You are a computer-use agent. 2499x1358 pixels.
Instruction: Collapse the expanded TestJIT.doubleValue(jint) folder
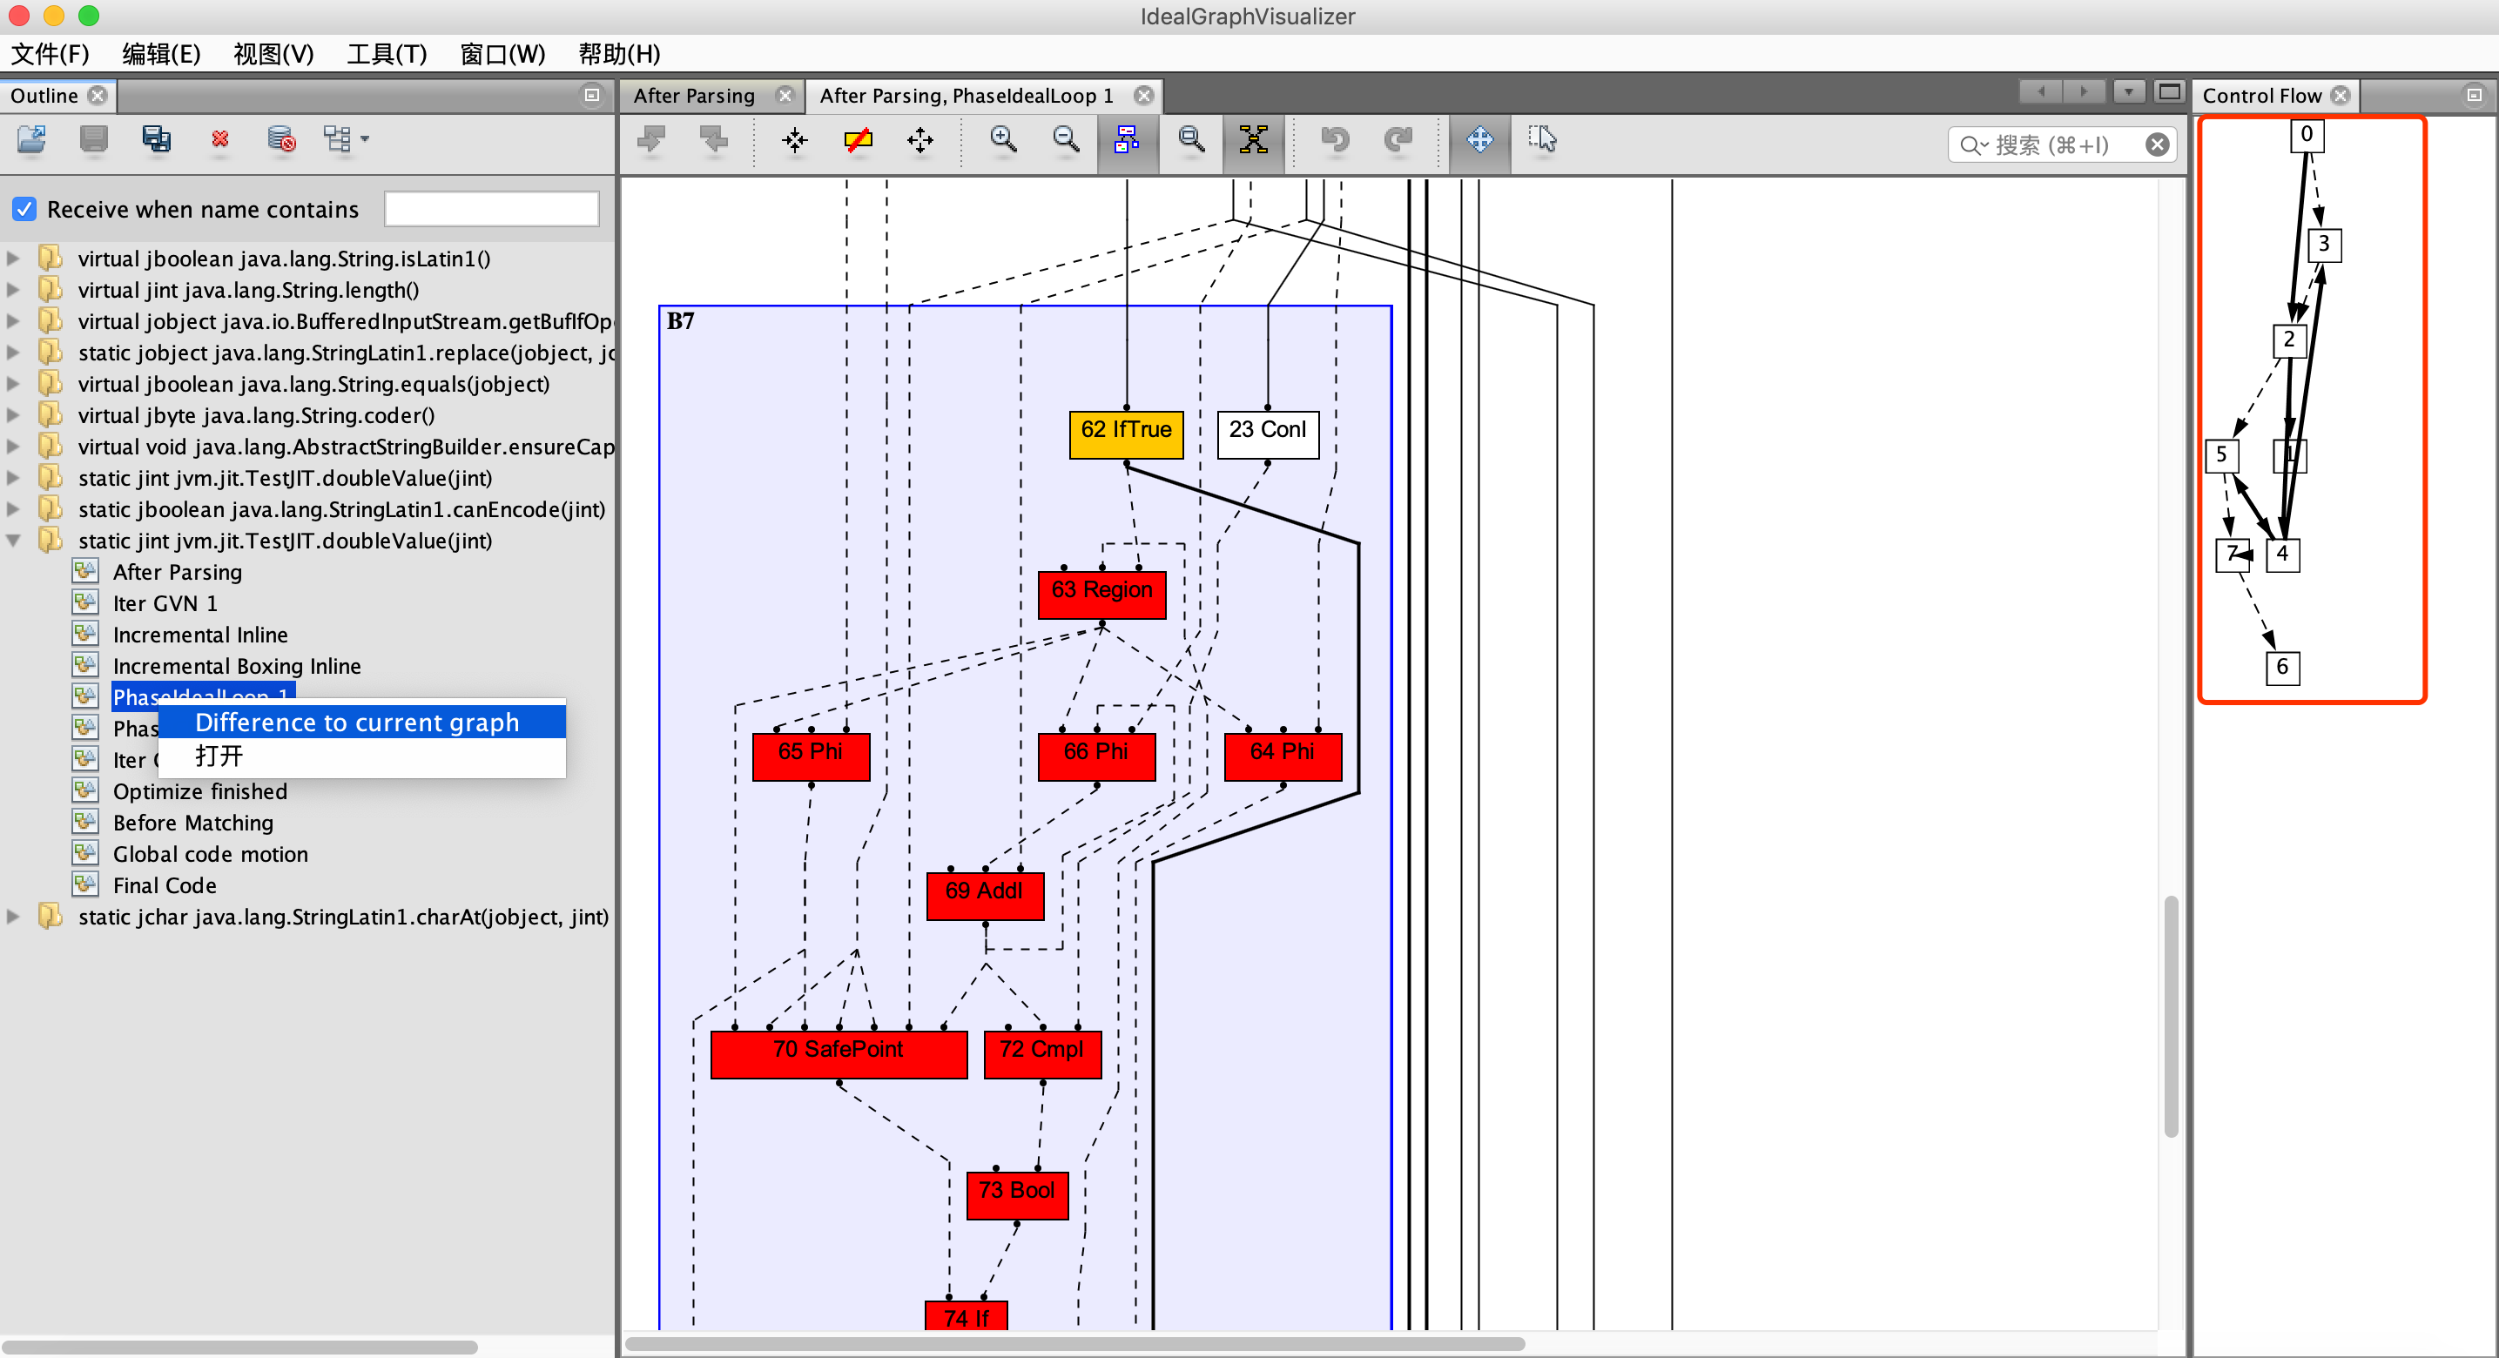(x=14, y=541)
